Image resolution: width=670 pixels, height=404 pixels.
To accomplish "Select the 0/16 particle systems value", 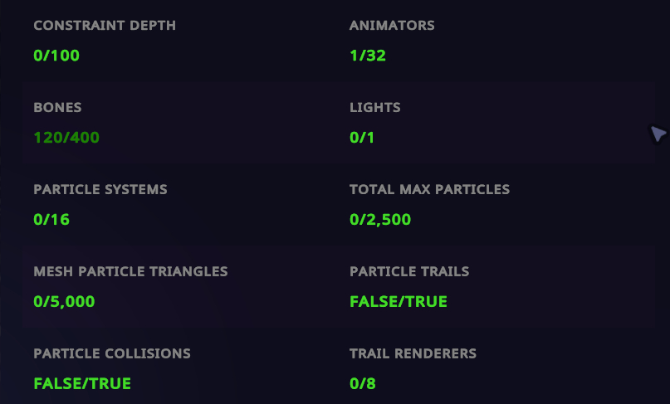I will click(x=51, y=220).
